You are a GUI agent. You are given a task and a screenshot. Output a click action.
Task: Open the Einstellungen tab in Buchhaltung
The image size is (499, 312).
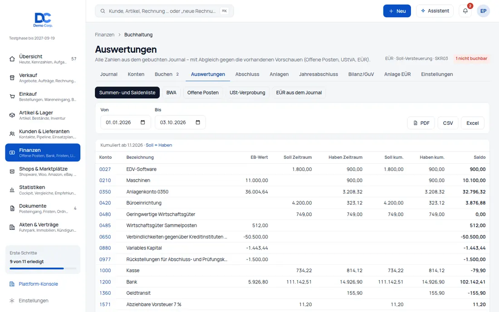[436, 74]
